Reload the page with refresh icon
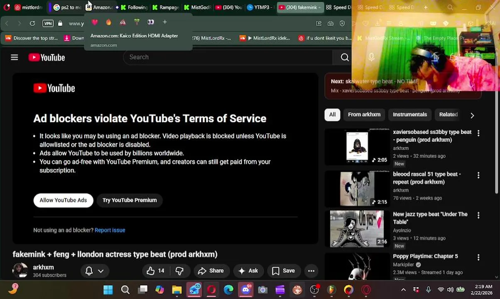 click(x=32, y=23)
